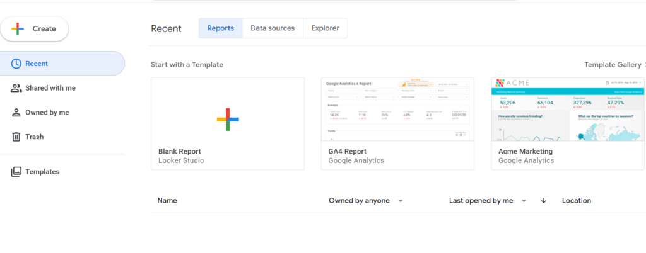Viewport: 646px width, 253px height.
Task: Show reports Owned by me
Action: pyautogui.click(x=47, y=113)
